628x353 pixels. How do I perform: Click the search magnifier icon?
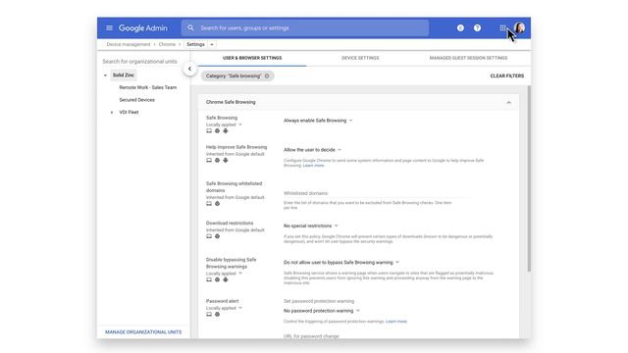coord(190,28)
